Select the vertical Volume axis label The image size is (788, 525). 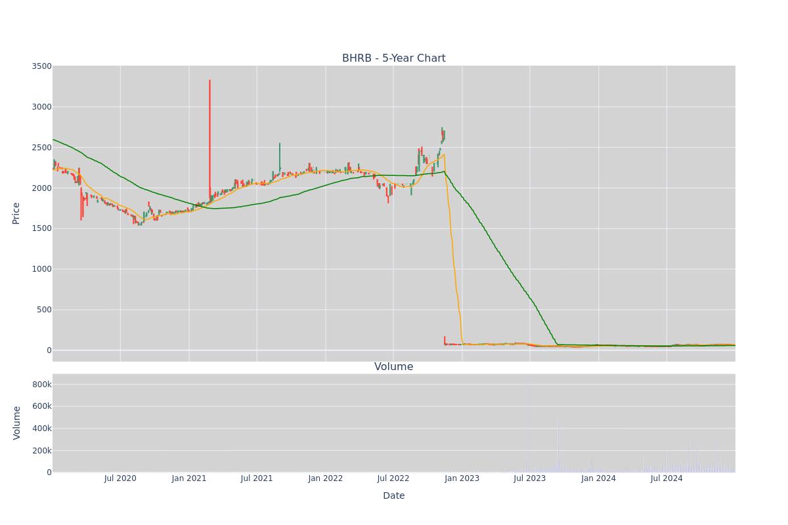16,423
